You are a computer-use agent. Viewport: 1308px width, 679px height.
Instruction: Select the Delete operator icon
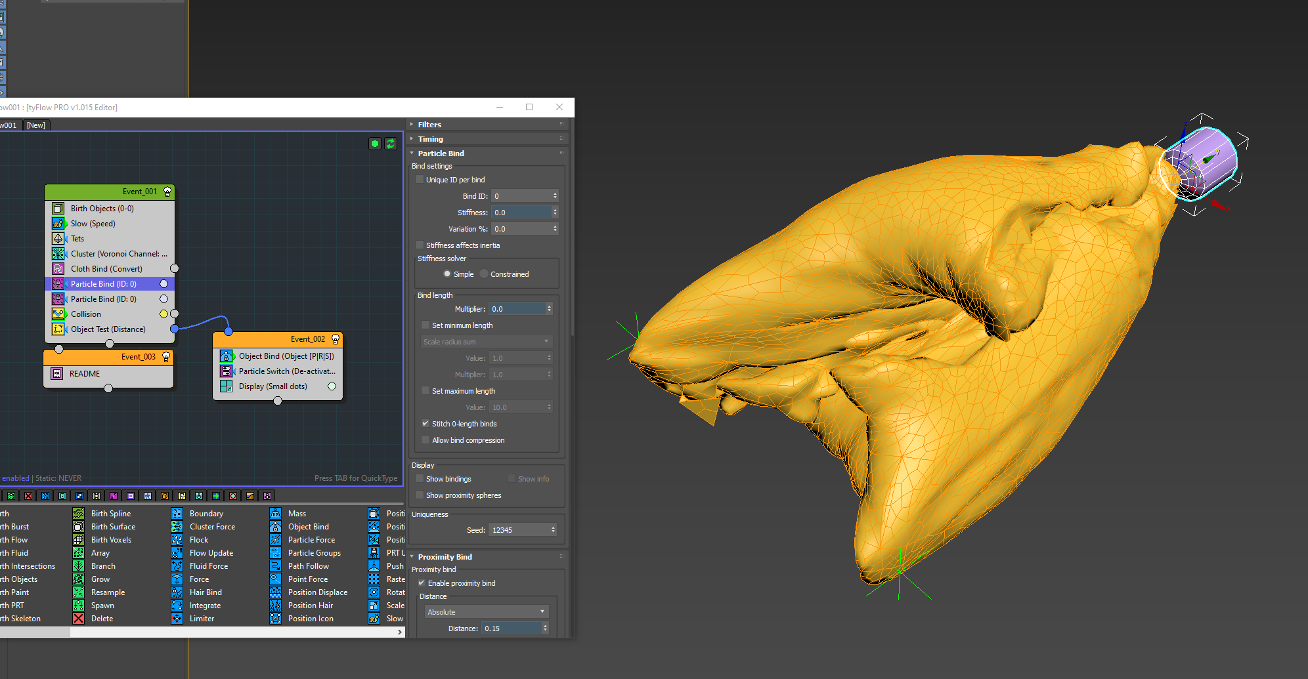pos(78,619)
